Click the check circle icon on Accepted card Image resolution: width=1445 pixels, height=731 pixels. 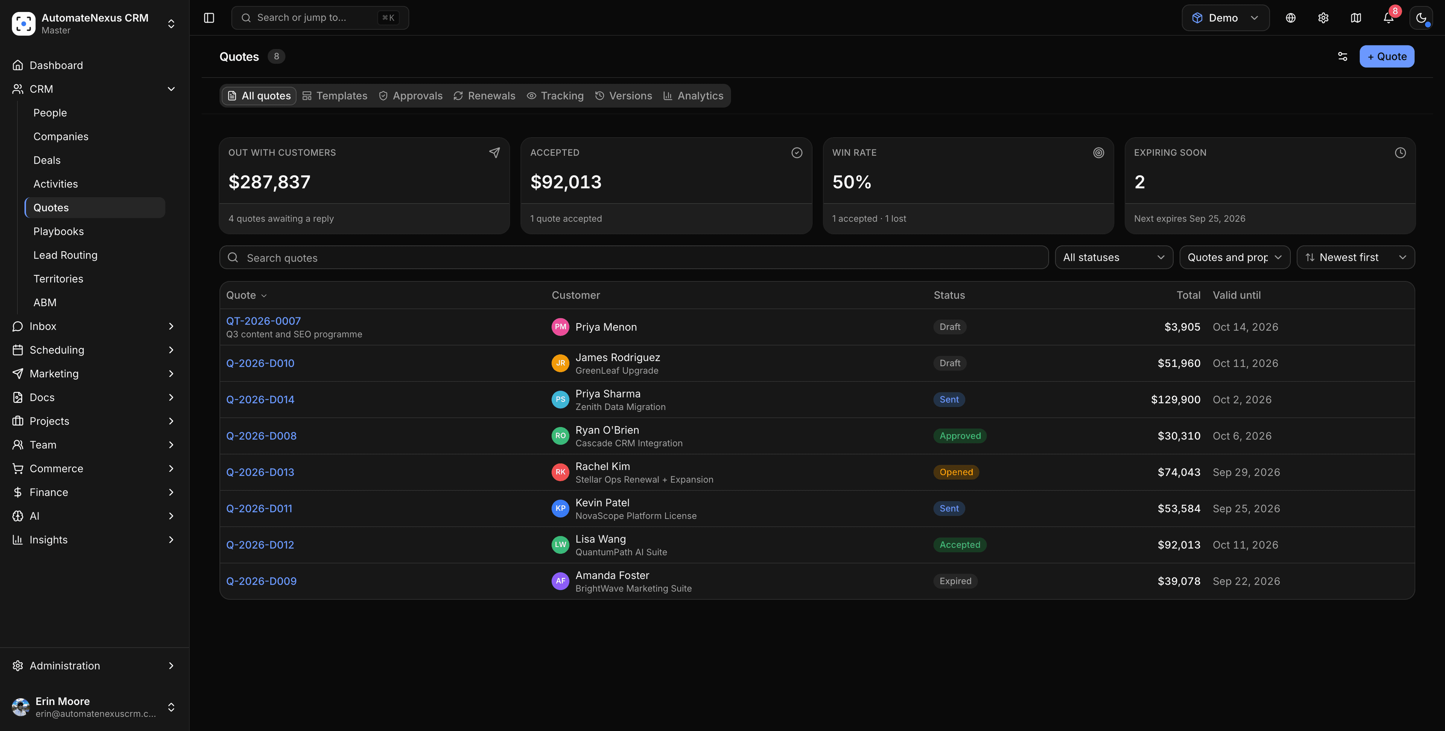(797, 153)
